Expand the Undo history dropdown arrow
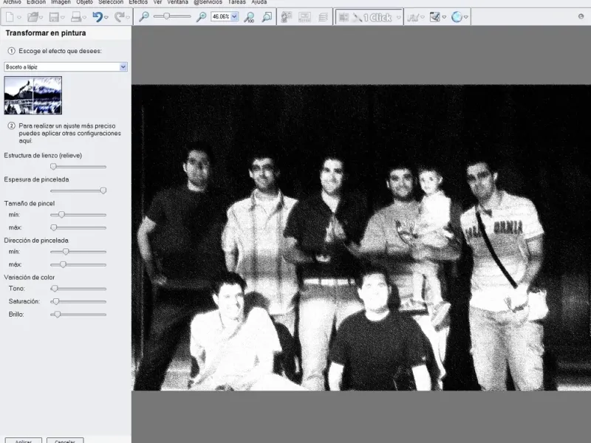This screenshot has height=443, width=591. click(106, 17)
